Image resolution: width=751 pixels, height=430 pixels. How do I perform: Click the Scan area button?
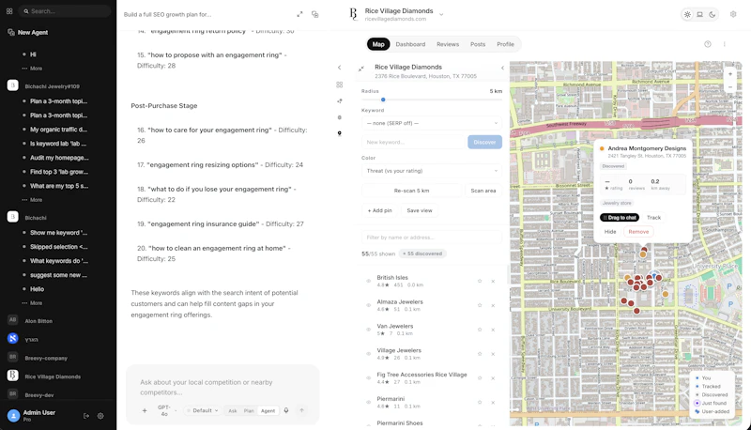pos(483,191)
